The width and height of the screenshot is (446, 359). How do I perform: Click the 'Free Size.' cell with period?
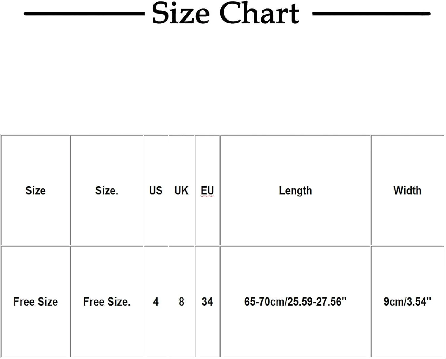pos(107,302)
